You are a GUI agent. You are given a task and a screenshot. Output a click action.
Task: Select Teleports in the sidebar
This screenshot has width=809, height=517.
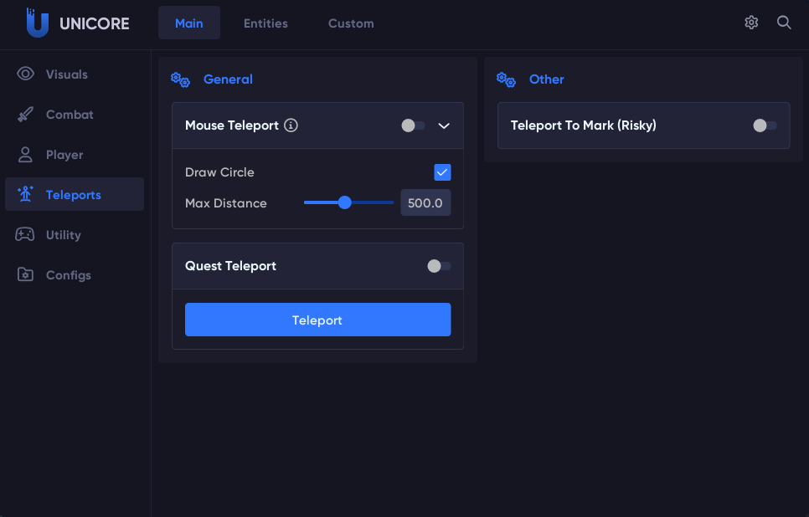tap(74, 195)
